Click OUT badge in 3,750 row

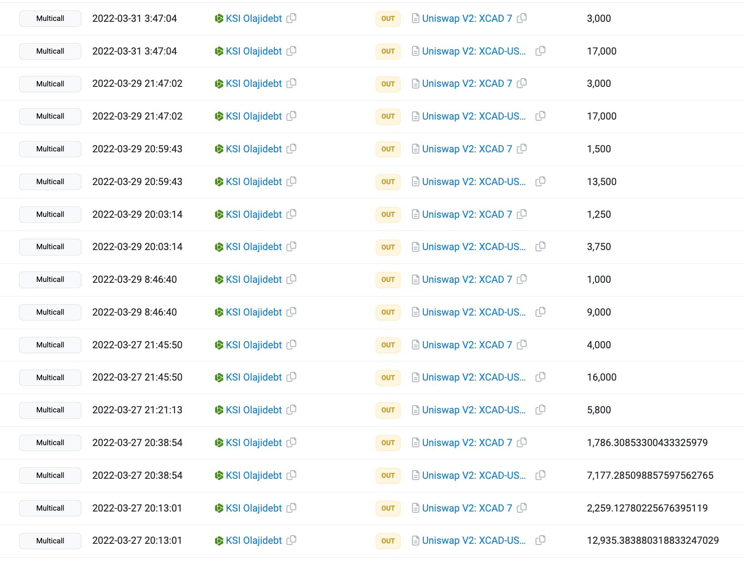point(388,247)
